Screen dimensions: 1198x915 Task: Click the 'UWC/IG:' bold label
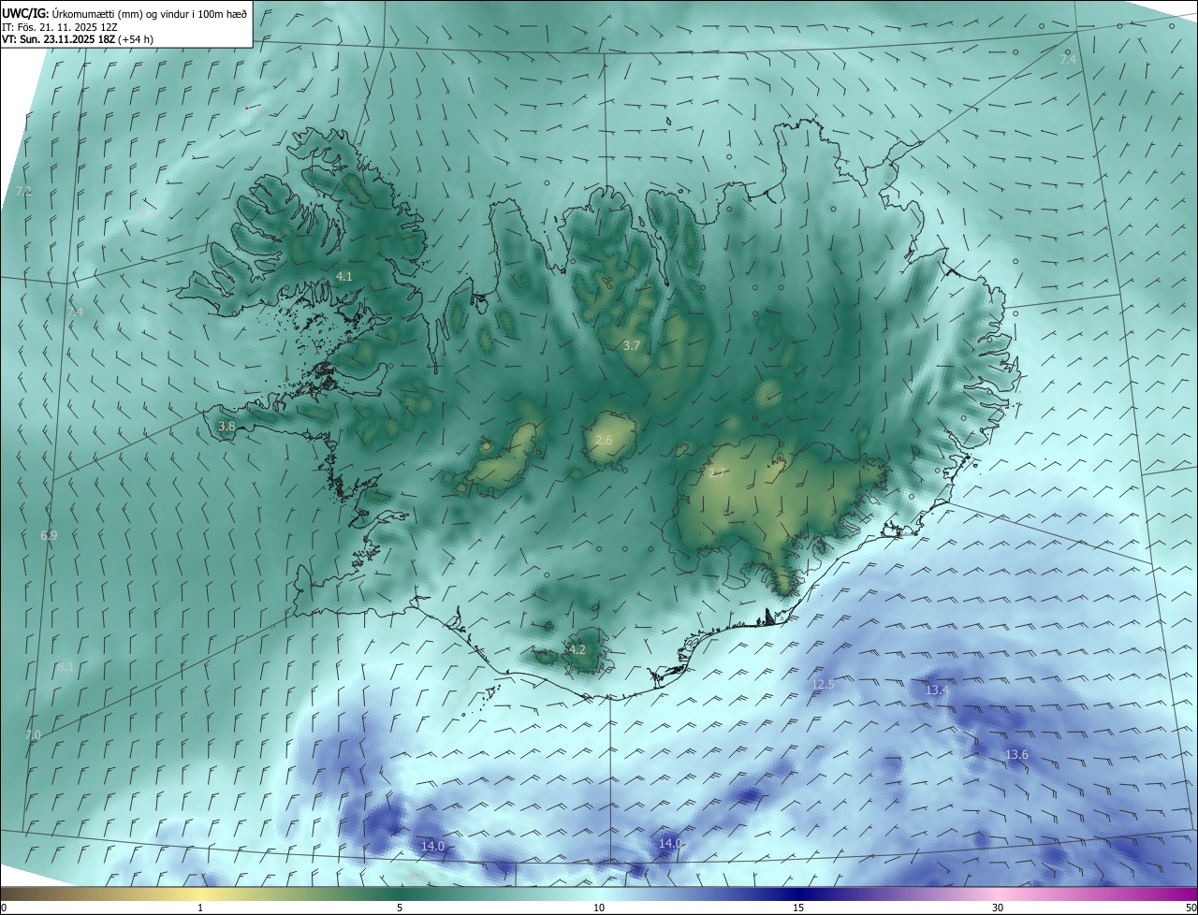25,14
